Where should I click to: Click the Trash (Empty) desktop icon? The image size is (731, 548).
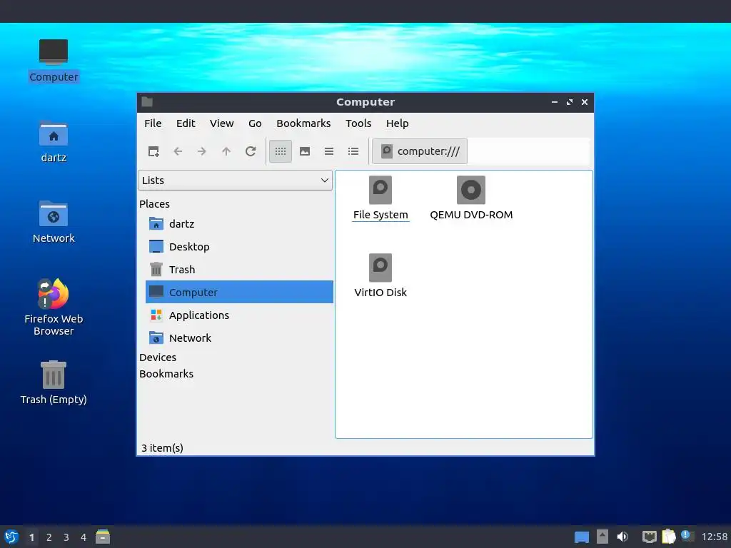click(x=54, y=383)
